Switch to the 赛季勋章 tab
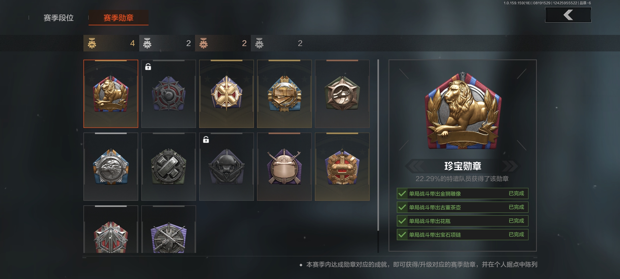Viewport: 620px width, 279px height. pyautogui.click(x=118, y=18)
